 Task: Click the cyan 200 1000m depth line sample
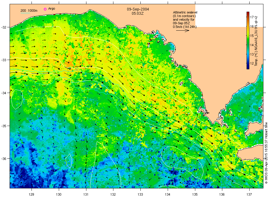[x=25, y=13]
